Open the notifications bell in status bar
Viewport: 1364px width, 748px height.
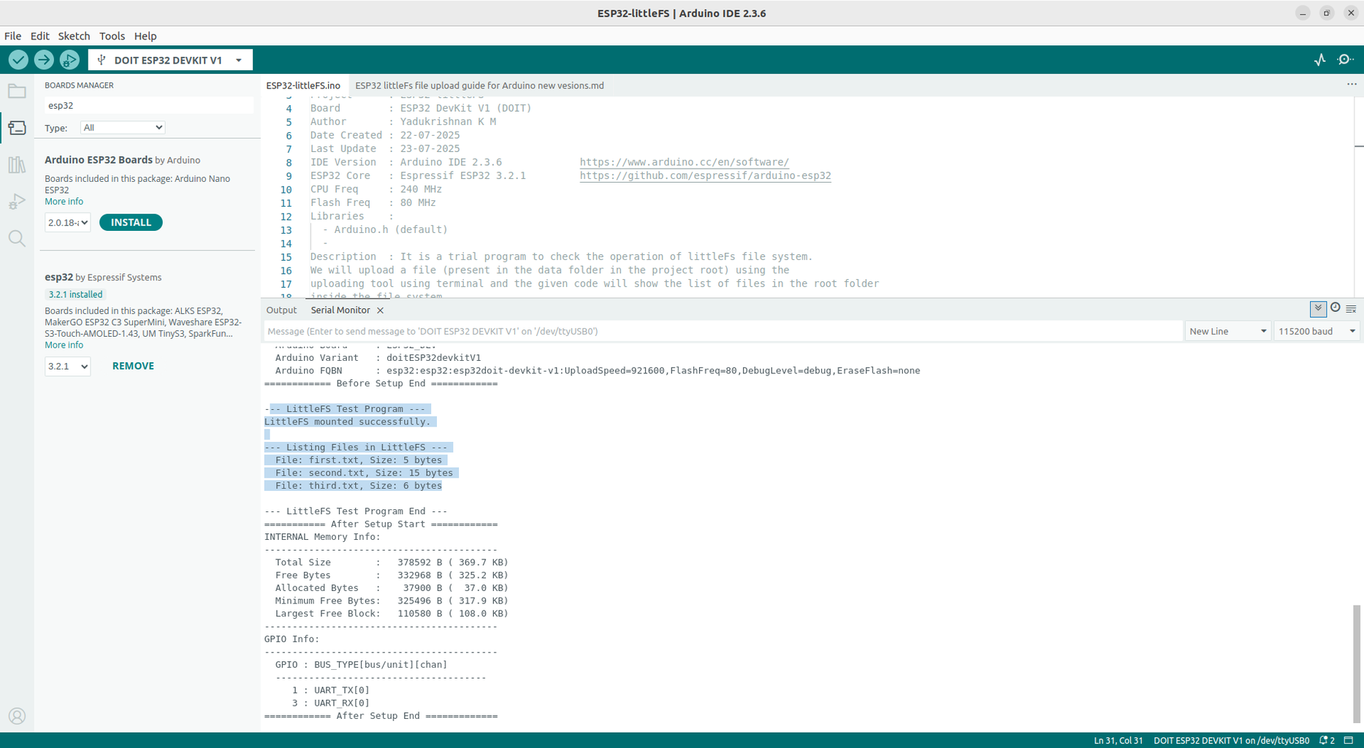click(x=1327, y=741)
